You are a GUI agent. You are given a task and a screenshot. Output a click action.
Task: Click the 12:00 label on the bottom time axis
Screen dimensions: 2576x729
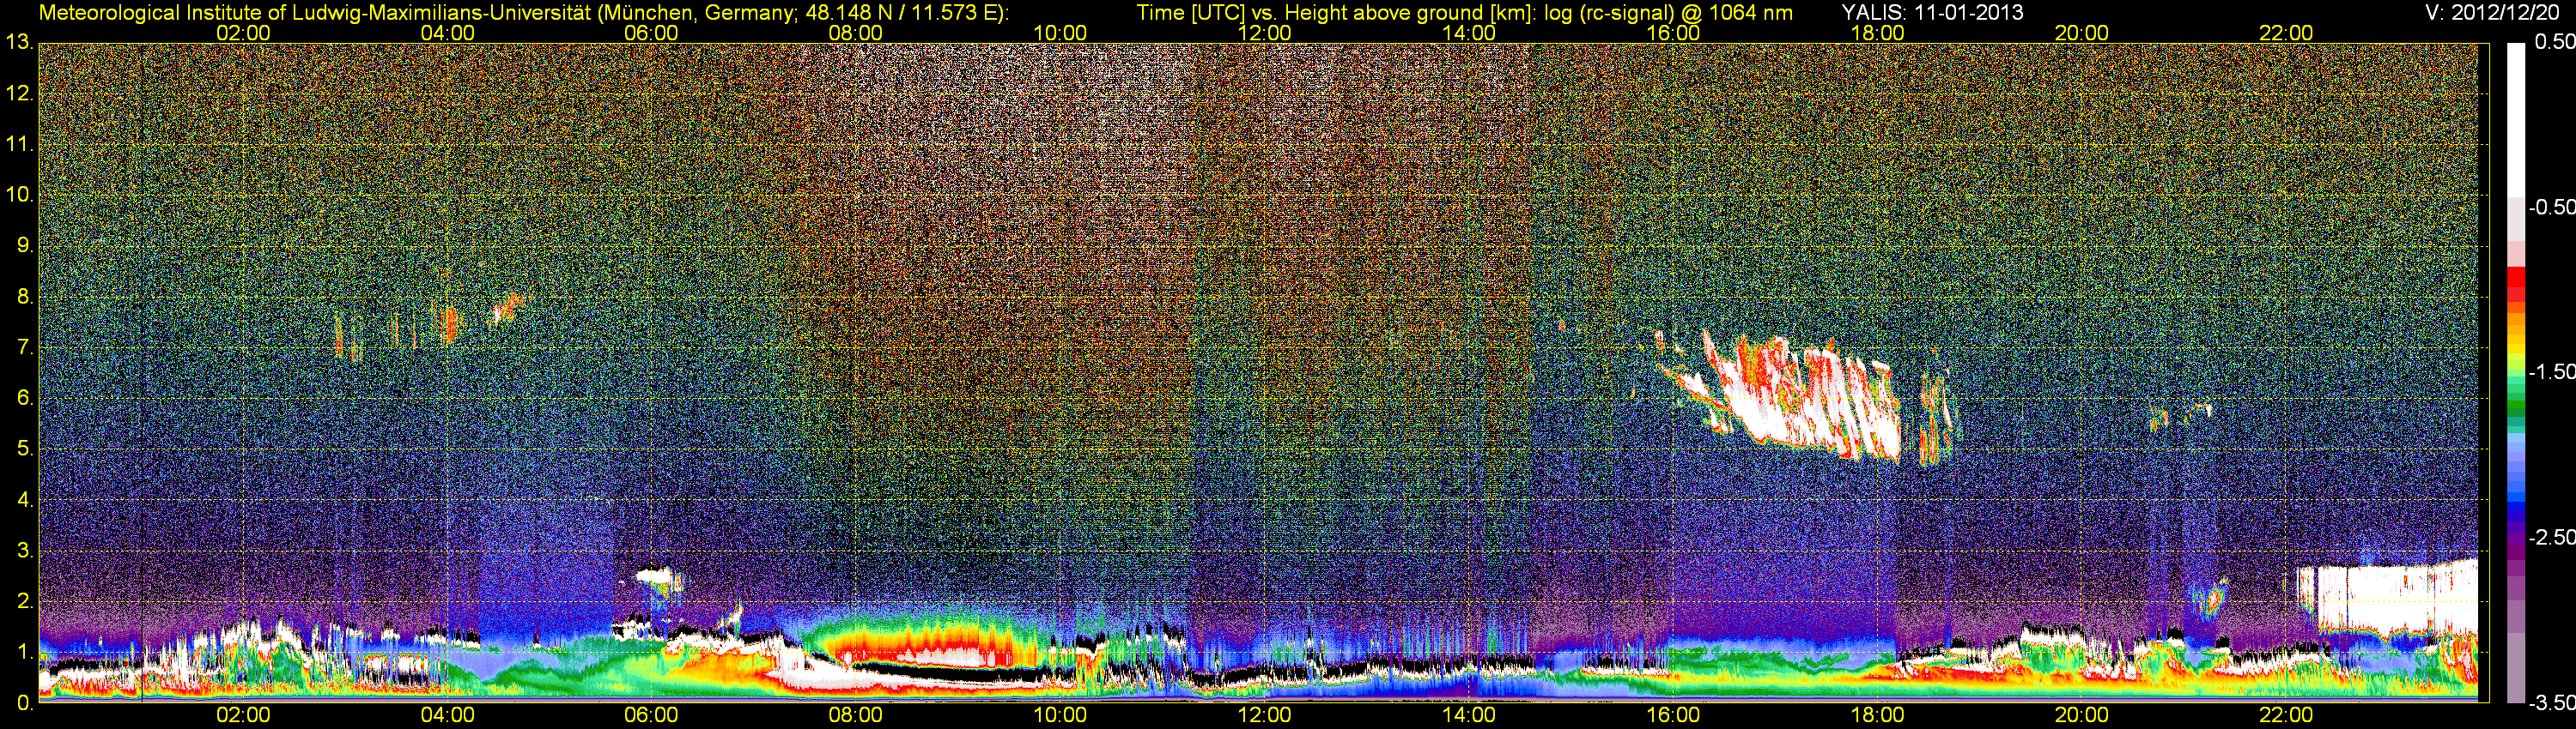click(x=1264, y=715)
